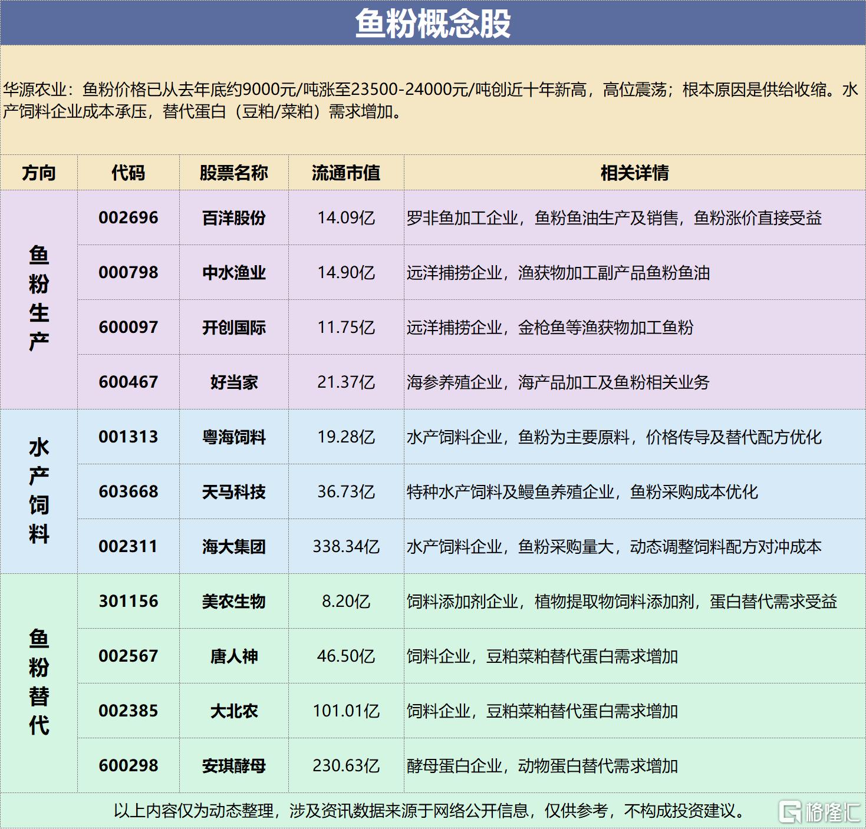This screenshot has height=829, width=866.
Task: Click stock code 603668
Action: 129,492
